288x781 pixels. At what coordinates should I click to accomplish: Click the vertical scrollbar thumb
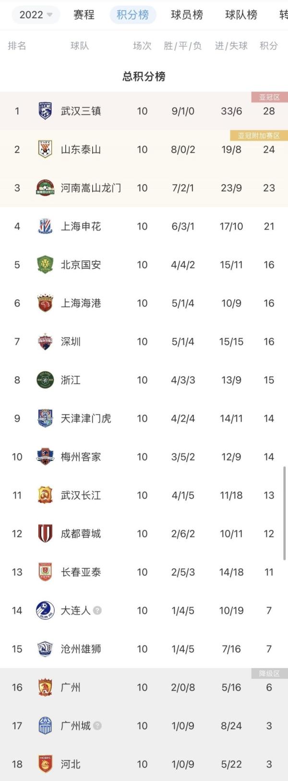[285, 512]
